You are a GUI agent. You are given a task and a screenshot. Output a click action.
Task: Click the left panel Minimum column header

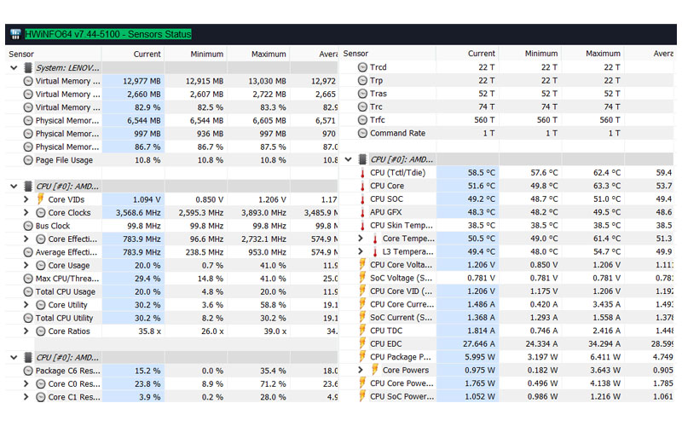tap(196, 54)
